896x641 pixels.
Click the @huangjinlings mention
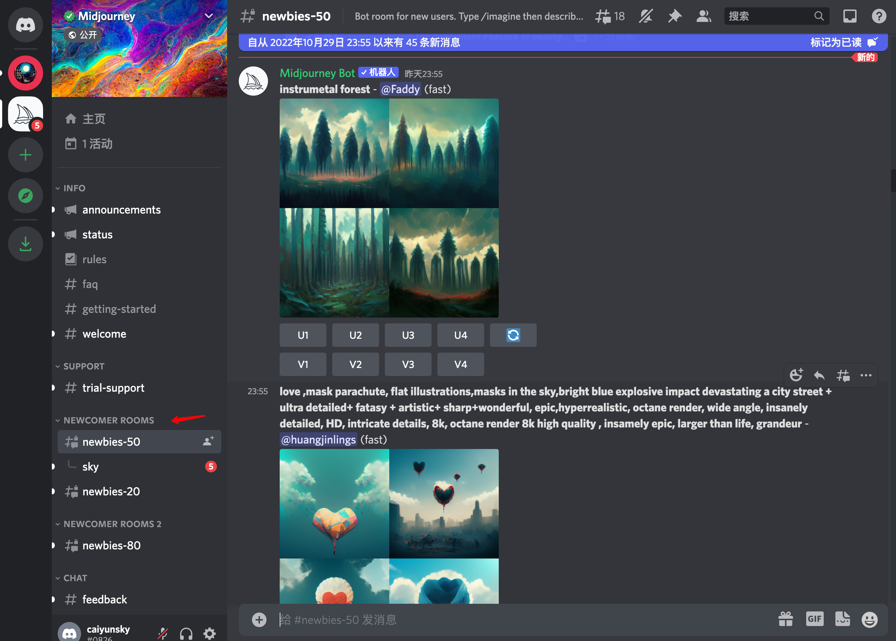pos(318,440)
